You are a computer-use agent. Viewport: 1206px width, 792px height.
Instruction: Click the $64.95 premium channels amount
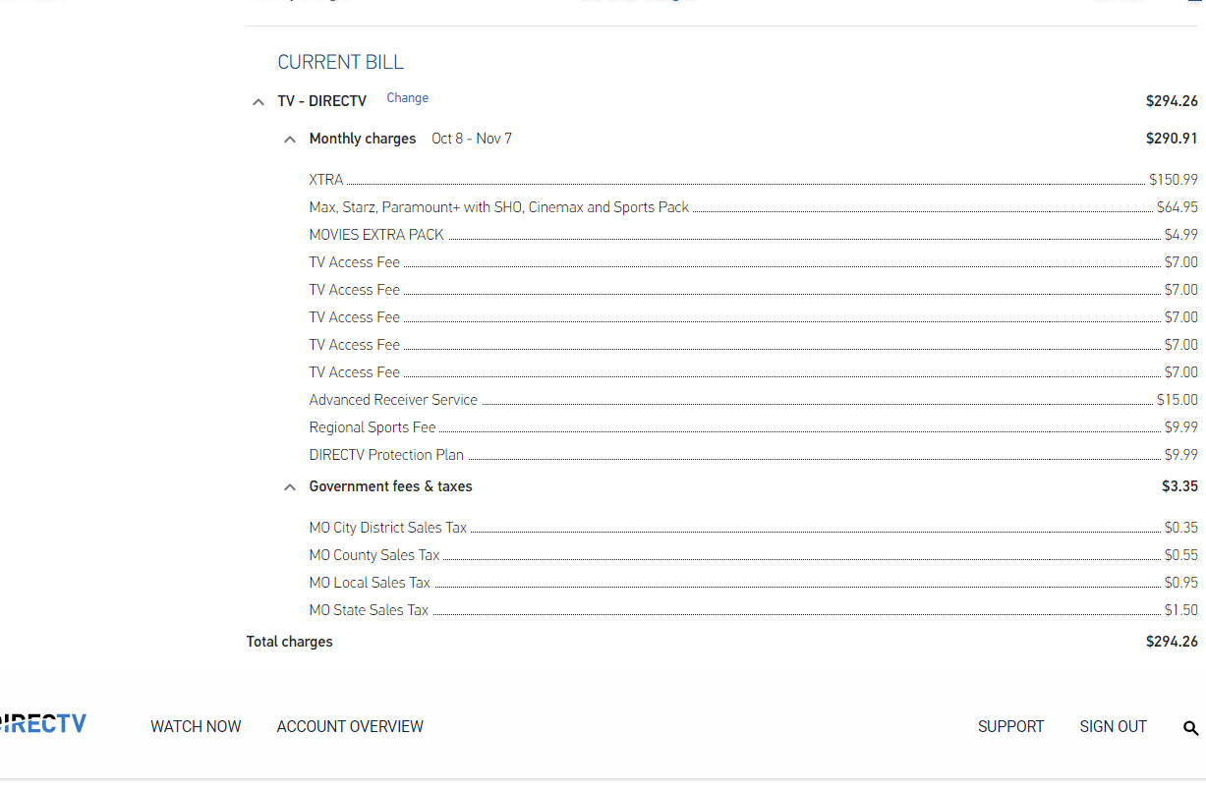coord(1177,207)
